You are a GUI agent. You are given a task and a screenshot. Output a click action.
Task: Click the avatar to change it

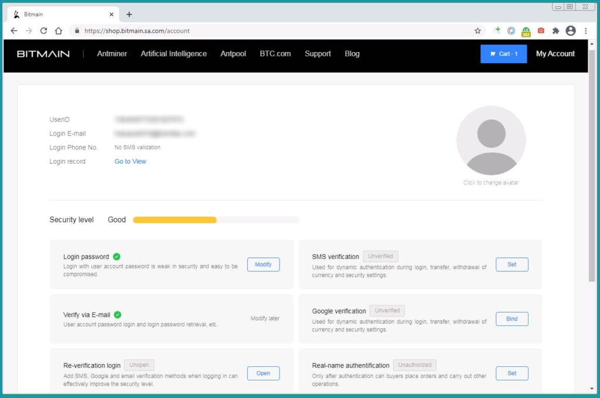[491, 141]
